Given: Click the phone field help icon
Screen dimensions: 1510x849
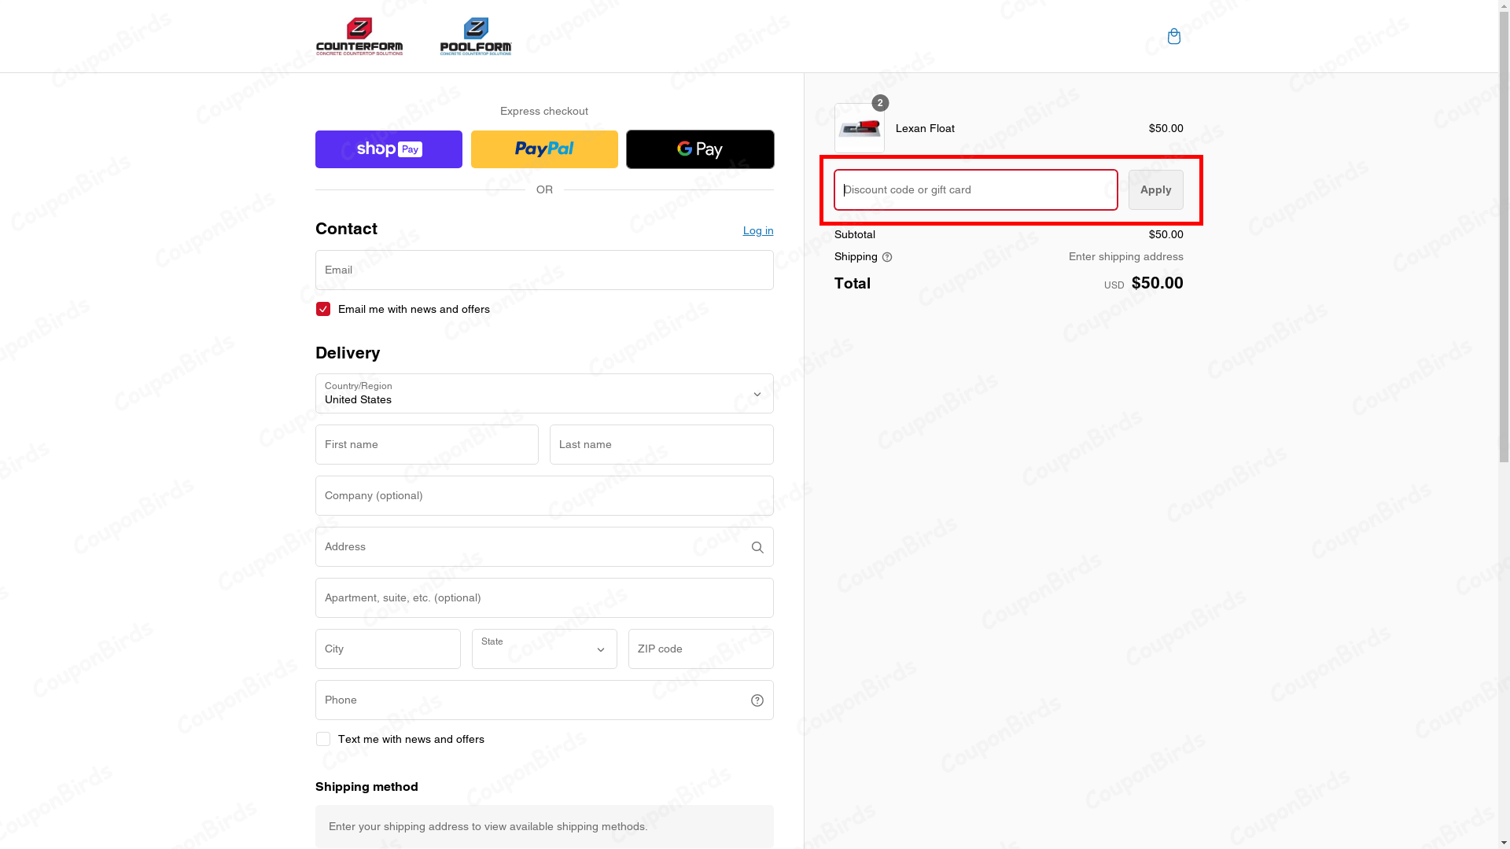Looking at the screenshot, I should coord(757,700).
